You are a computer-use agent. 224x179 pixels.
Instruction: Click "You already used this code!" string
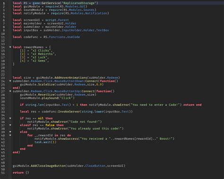click(95, 129)
